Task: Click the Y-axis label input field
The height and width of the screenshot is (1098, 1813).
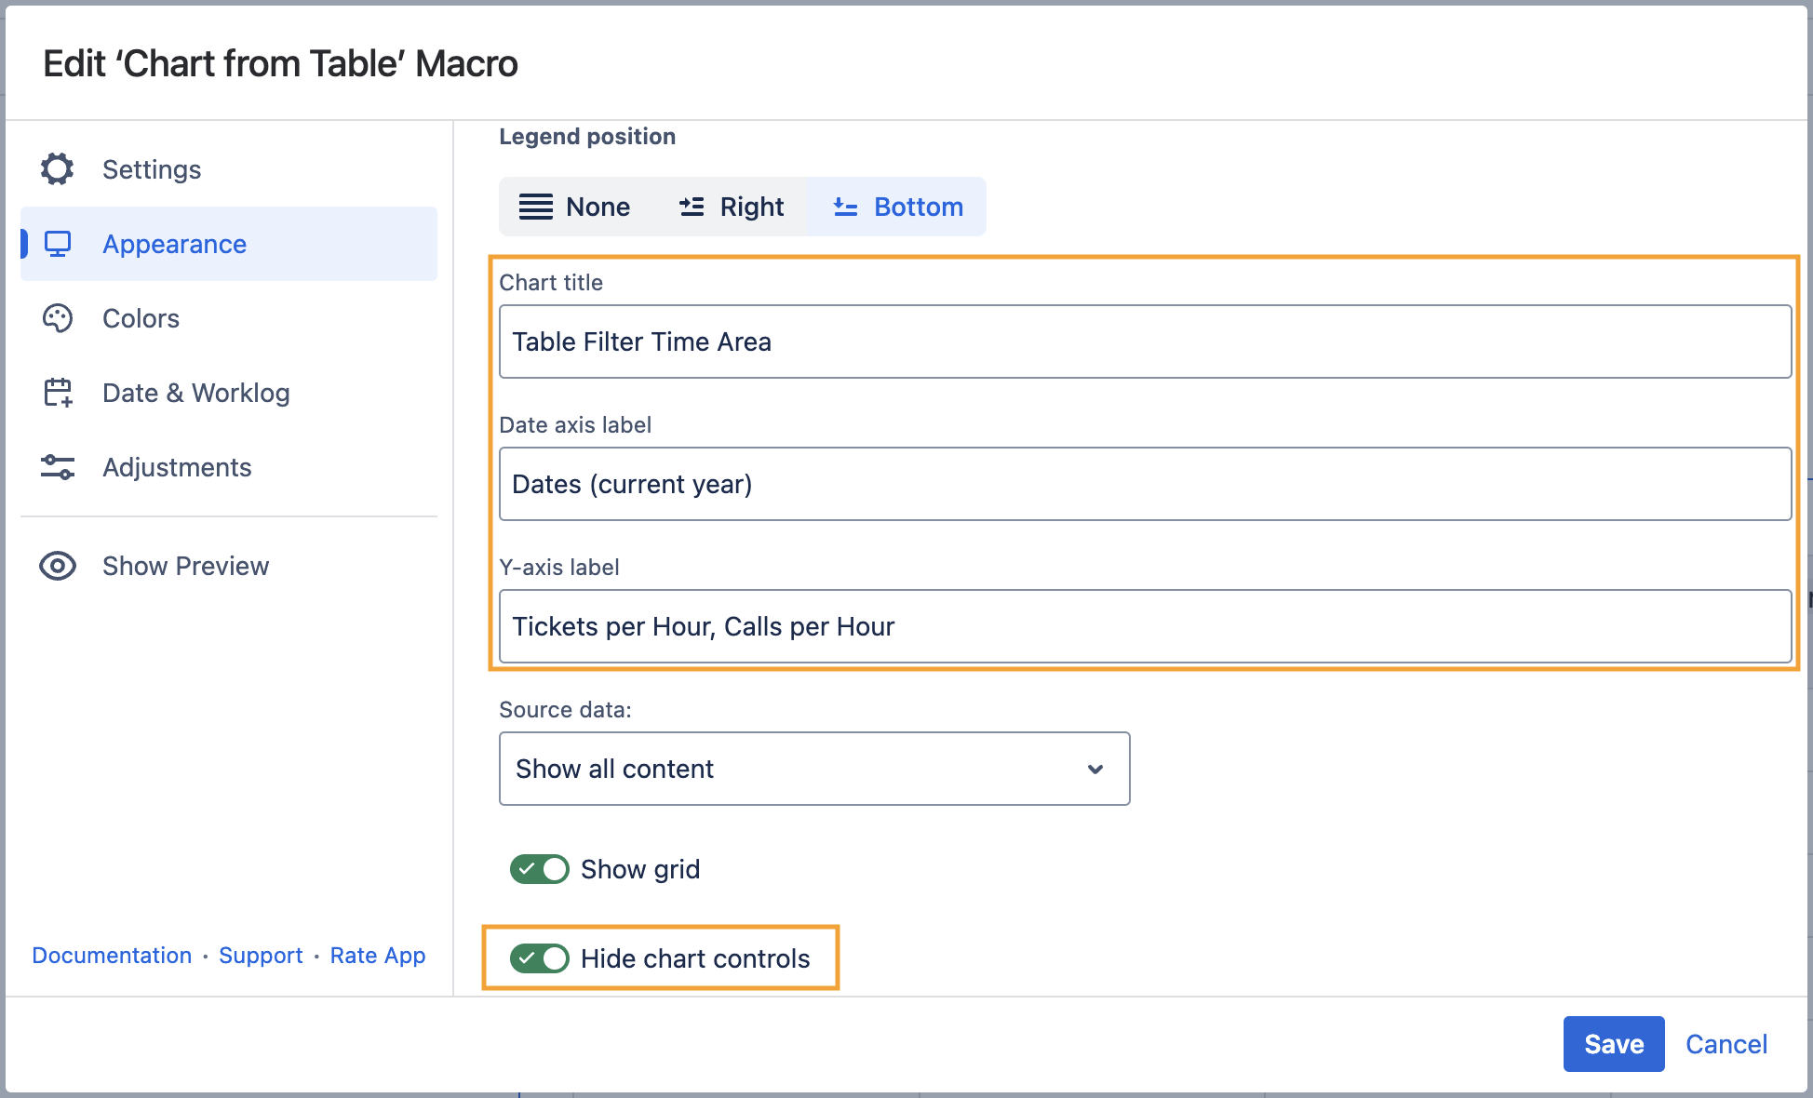Action: [x=1145, y=626]
